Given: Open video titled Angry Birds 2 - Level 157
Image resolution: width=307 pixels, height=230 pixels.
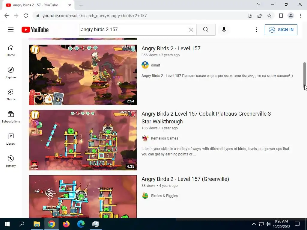Looking at the screenshot, I should pos(171,48).
